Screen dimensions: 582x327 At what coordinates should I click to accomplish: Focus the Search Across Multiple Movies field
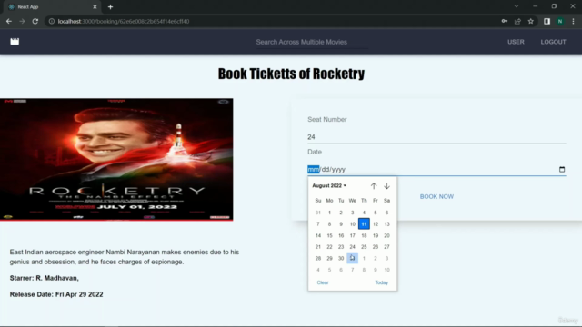point(311,42)
